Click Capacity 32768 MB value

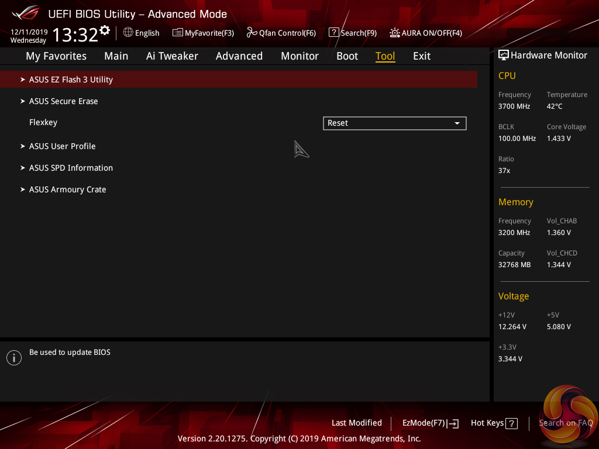(514, 265)
